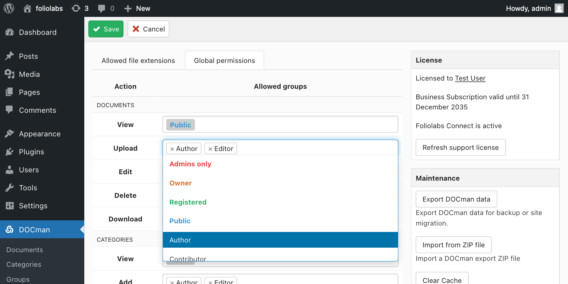Screen dimensions: 568x284
Task: Open the Categories submenu item
Action: tap(24, 265)
